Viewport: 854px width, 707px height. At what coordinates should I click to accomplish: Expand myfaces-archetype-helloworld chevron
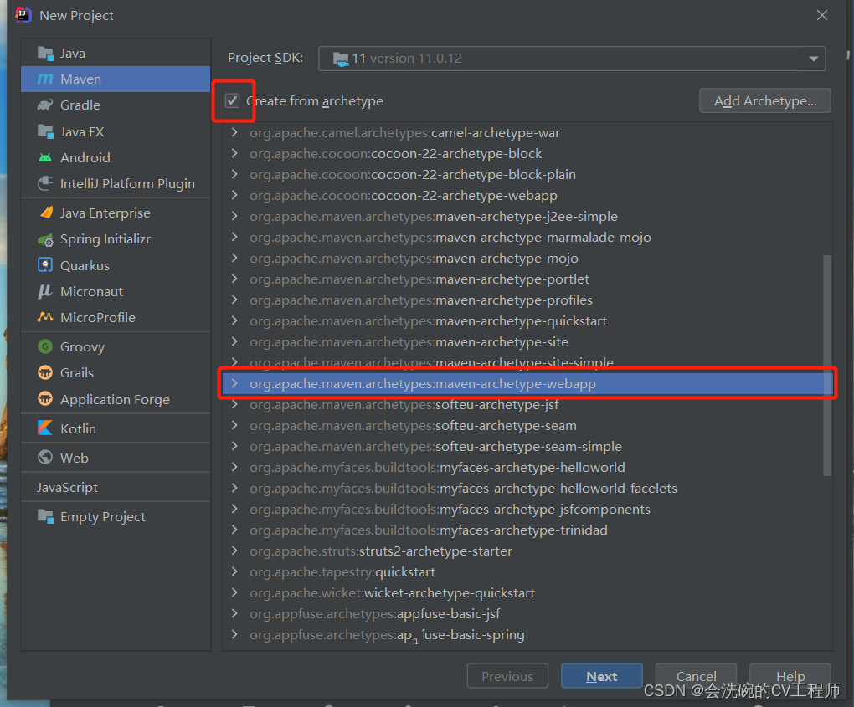coord(234,467)
